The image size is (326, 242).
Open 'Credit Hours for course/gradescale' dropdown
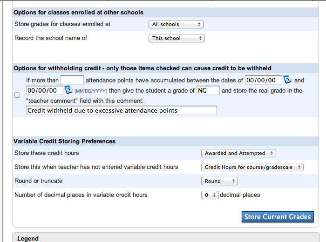(x=252, y=167)
